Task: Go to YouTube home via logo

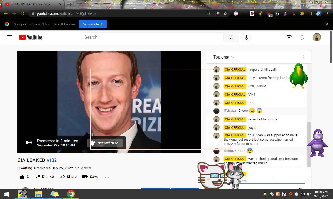Action: pos(30,37)
